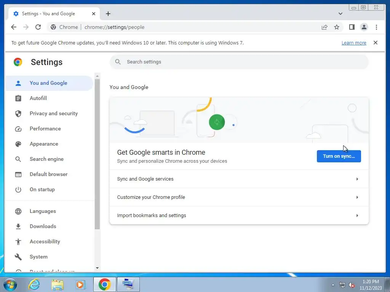Open Chrome's three-dot menu
This screenshot has width=390, height=292.
(376, 27)
